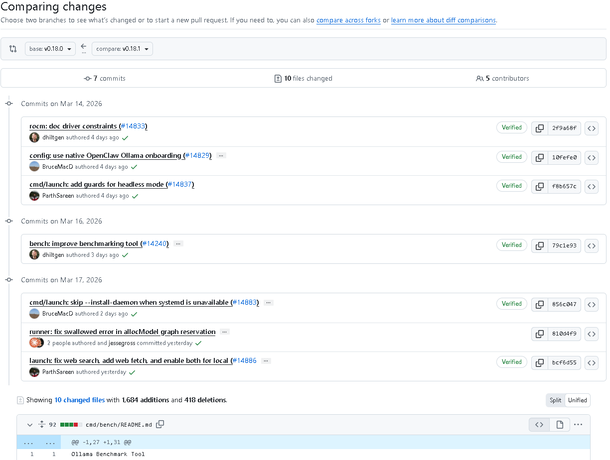Screen dimensions: 610x460
Task: Copy full SHA for commit 10fefe0
Action: (540, 157)
